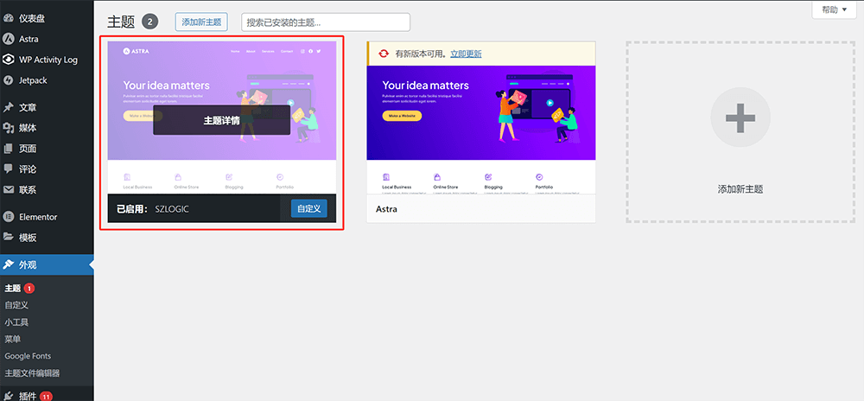This screenshot has width=864, height=401.
Task: Click the 添加新主题 text in dashed card
Action: point(740,189)
